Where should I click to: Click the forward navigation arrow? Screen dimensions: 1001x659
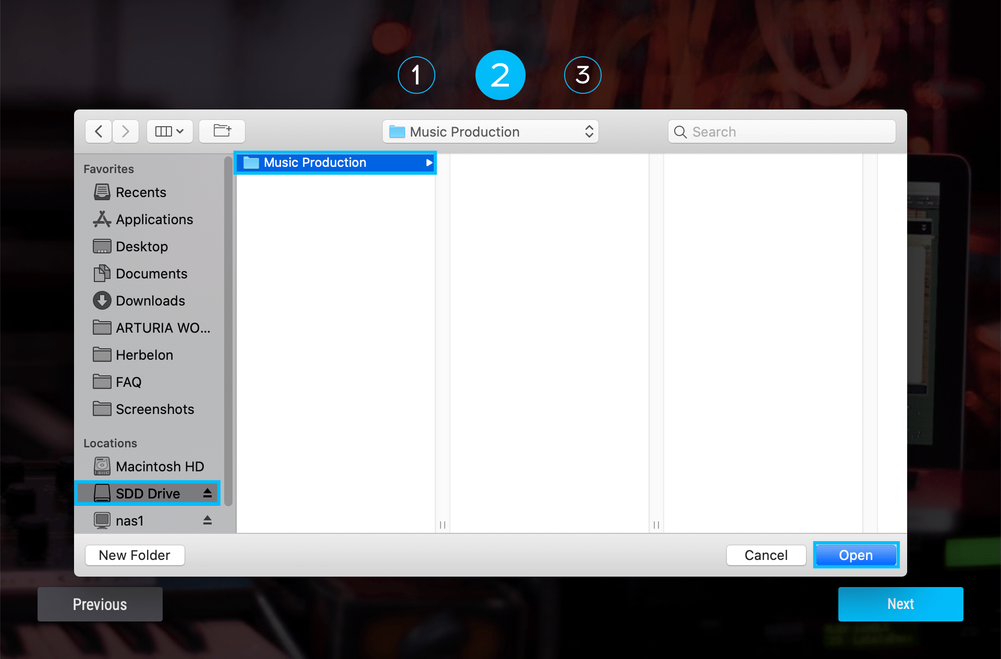click(x=125, y=131)
